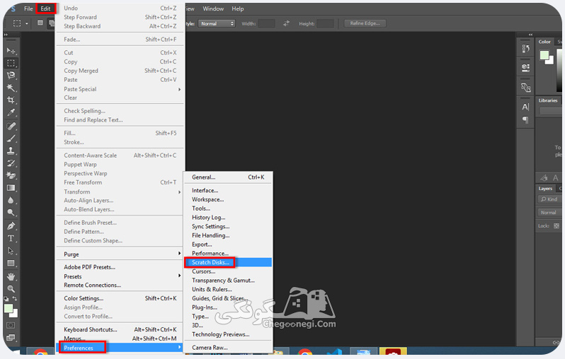Image resolution: width=565 pixels, height=359 pixels.
Task: Select the Zoom tool
Action: 11,288
